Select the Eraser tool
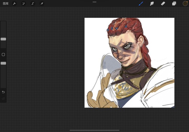The image size is (189, 132). (x=163, y=4)
